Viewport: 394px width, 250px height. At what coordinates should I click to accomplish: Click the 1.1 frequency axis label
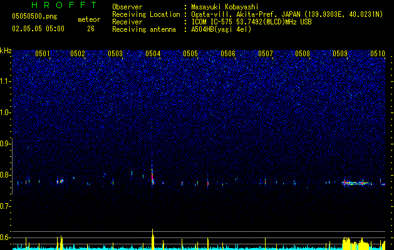tap(6, 81)
